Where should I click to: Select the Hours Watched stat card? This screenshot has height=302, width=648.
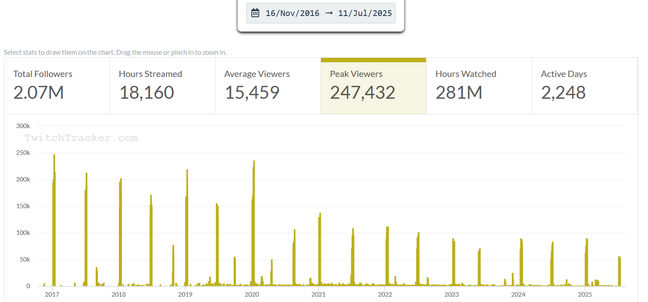(479, 86)
